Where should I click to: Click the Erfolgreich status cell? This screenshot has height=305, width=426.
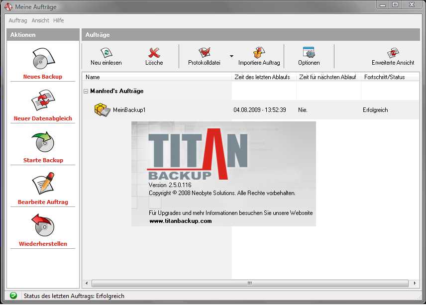point(375,110)
